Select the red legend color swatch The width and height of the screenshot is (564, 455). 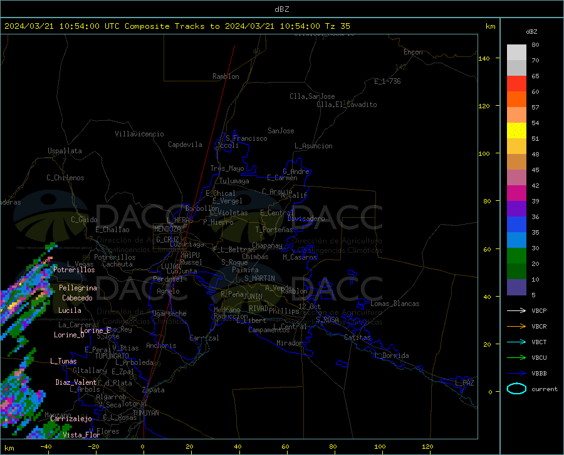tap(516, 84)
